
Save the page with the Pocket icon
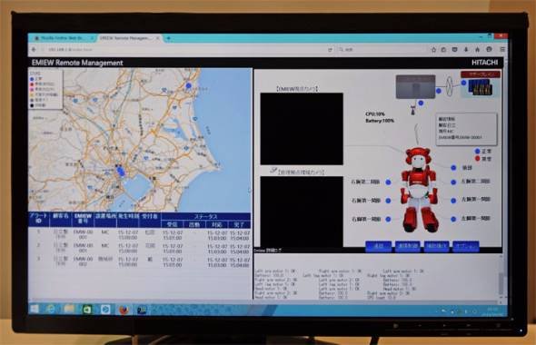(454, 50)
